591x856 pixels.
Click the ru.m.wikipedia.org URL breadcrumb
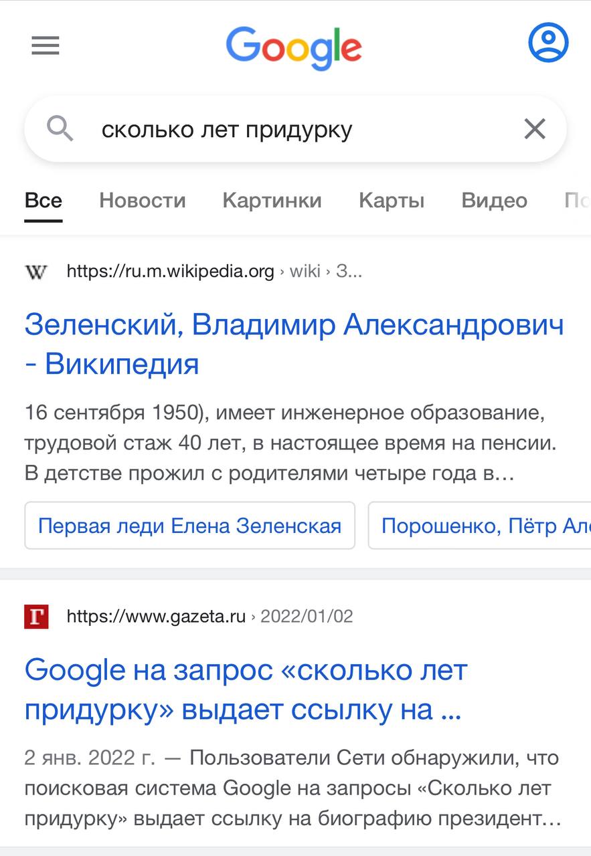point(171,272)
